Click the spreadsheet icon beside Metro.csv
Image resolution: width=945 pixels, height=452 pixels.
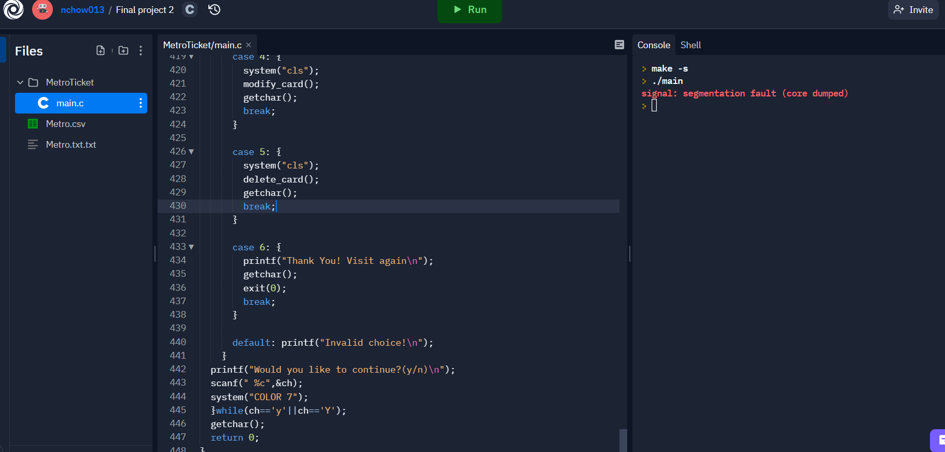pos(33,124)
